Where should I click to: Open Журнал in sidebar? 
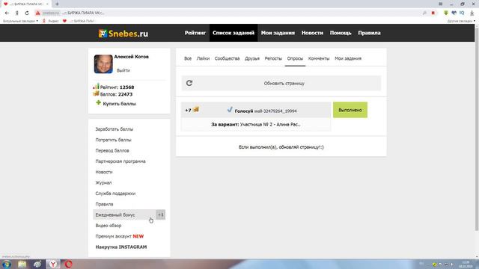click(x=103, y=182)
